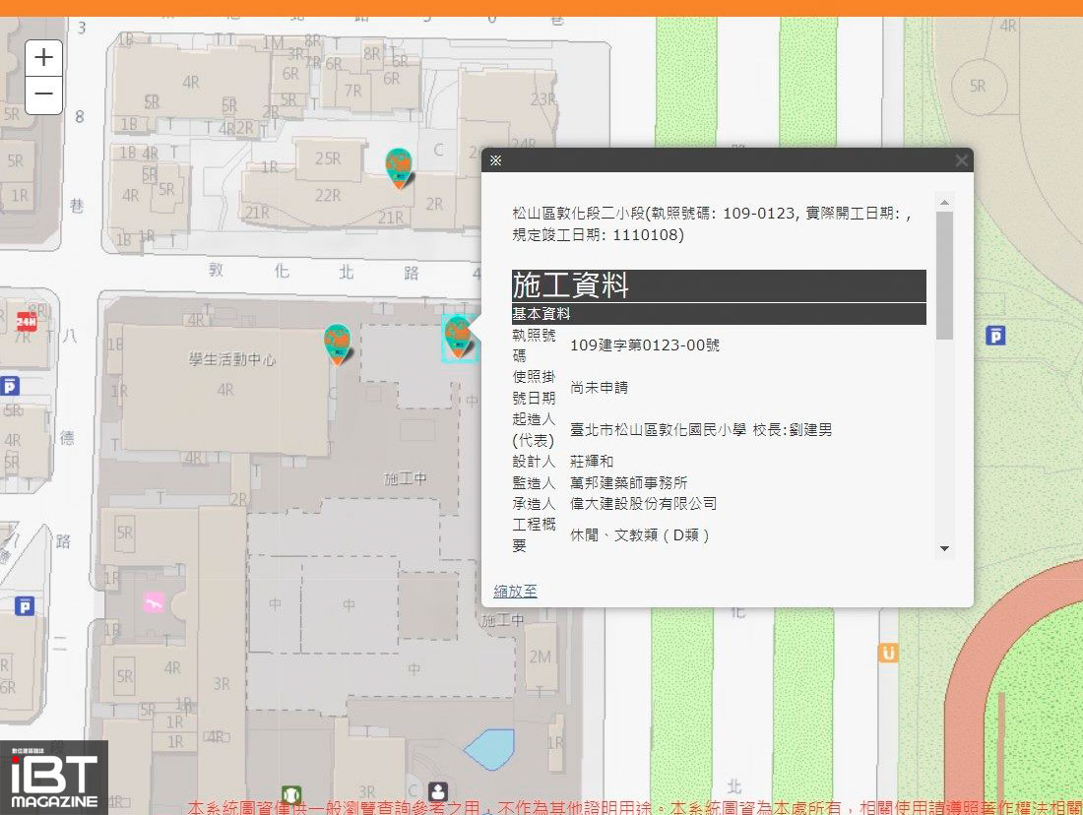The height and width of the screenshot is (815, 1083).
Task: Click parking icon right of the popup
Action: (995, 337)
